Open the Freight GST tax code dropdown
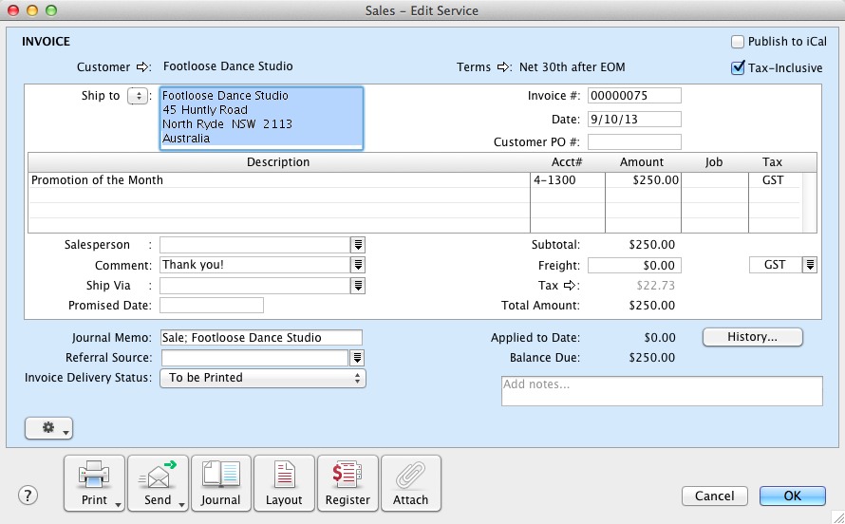Screen dimensions: 845x524 tap(810, 265)
